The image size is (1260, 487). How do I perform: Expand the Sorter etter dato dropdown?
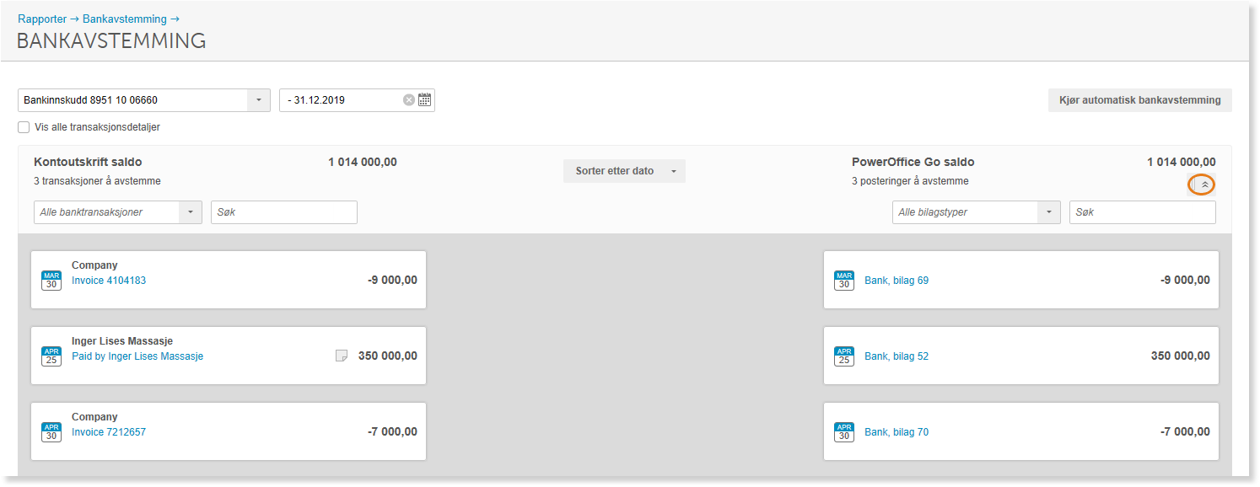pos(624,171)
